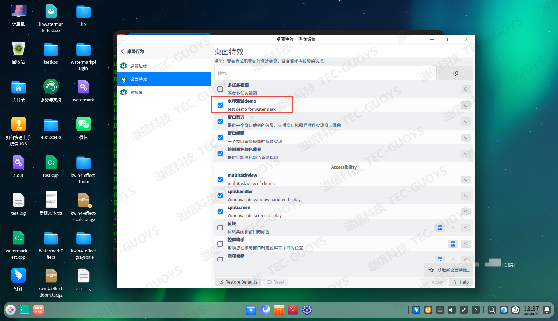Viewport: 558px width, 321px height.
Task: Toggle 窗口模糊 checkbox off
Action: (x=220, y=137)
